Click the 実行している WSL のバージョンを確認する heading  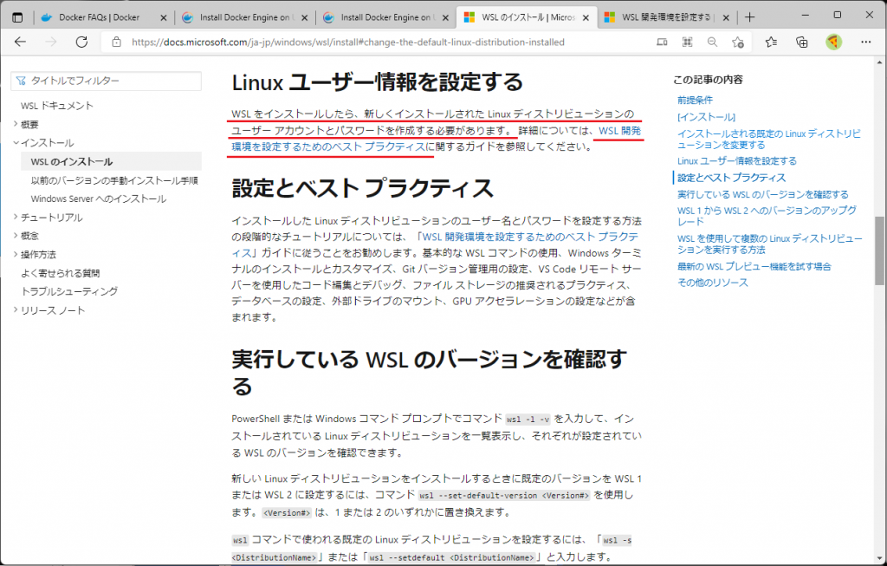click(430, 373)
